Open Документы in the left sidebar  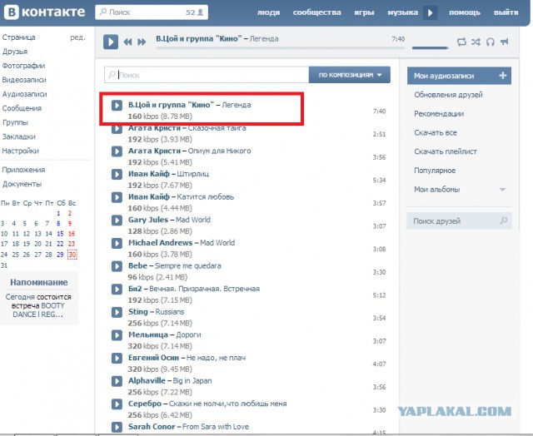point(22,184)
